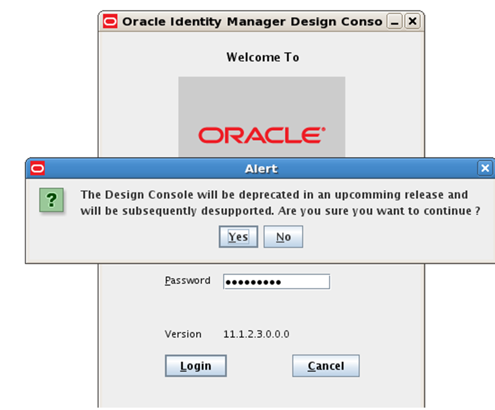495x410 pixels.
Task: Click the Oracle red badge inside the logo banner
Action: point(262,136)
